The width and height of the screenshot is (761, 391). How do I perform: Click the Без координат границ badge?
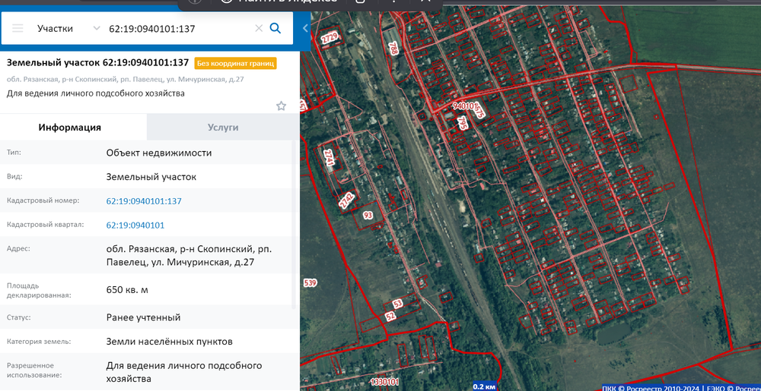tap(235, 63)
